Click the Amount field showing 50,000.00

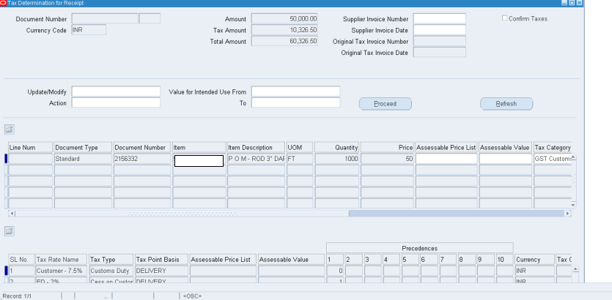284,19
